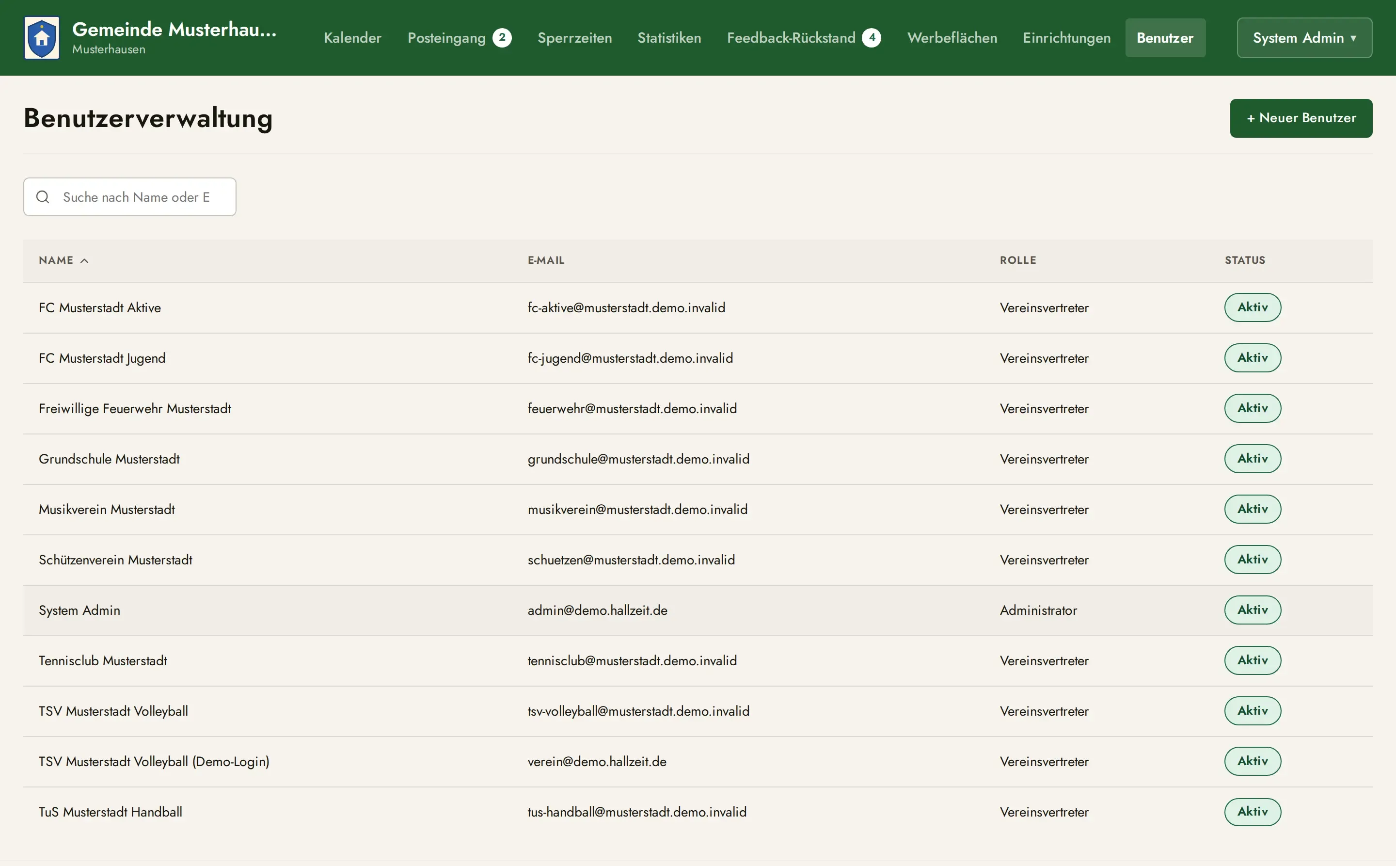1396x866 pixels.
Task: Switch to Statistiken
Action: [x=669, y=38]
